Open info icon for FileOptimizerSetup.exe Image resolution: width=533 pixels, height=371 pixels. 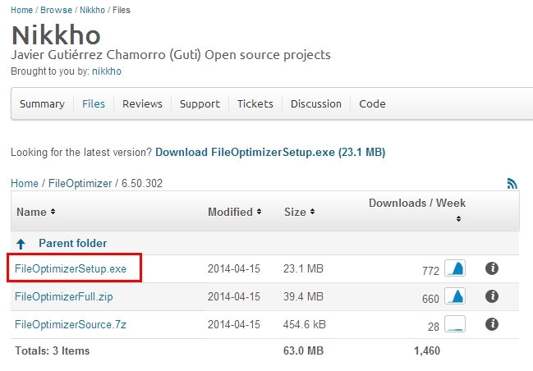tap(492, 268)
